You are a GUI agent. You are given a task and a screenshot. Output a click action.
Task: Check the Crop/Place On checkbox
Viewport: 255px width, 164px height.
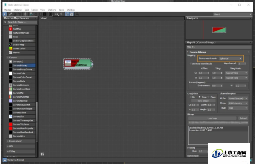(190, 97)
